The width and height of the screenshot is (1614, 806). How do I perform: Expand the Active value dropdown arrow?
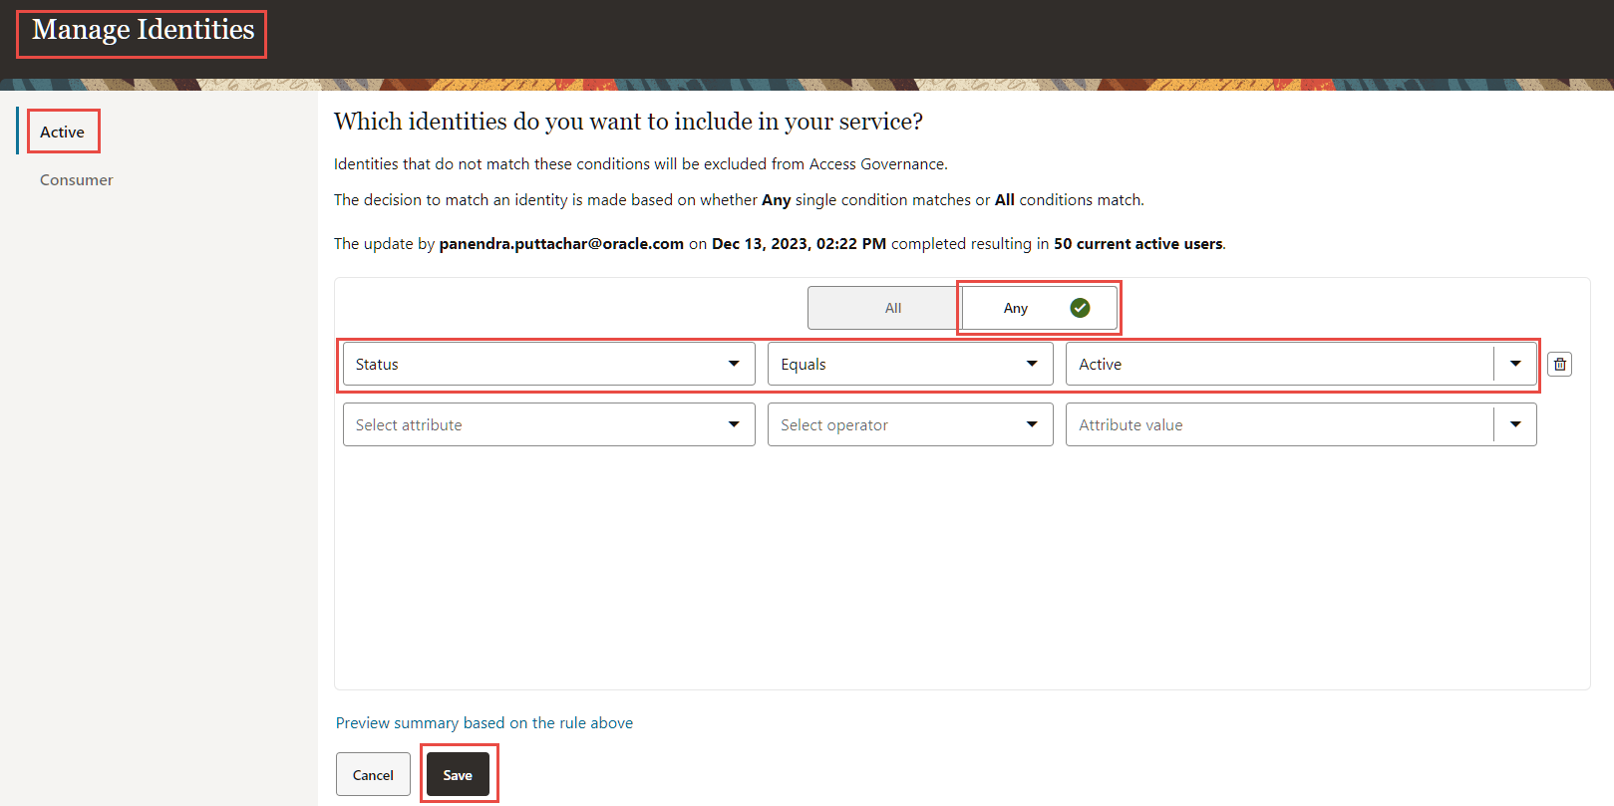1515,365
